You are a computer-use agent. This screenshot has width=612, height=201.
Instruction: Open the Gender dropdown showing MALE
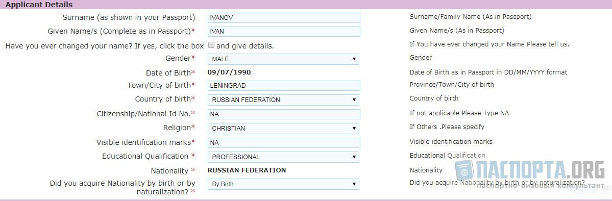(283, 59)
